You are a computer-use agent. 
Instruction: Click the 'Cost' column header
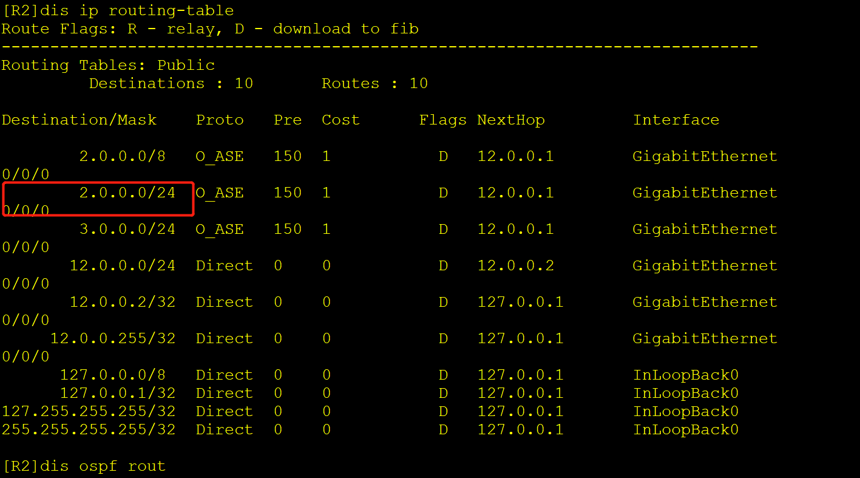click(x=340, y=120)
